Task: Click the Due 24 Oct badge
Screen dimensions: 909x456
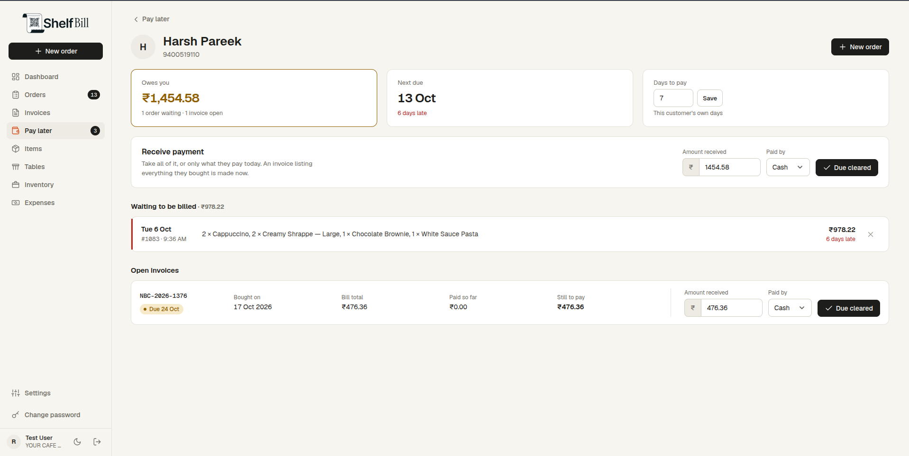Action: 162,309
